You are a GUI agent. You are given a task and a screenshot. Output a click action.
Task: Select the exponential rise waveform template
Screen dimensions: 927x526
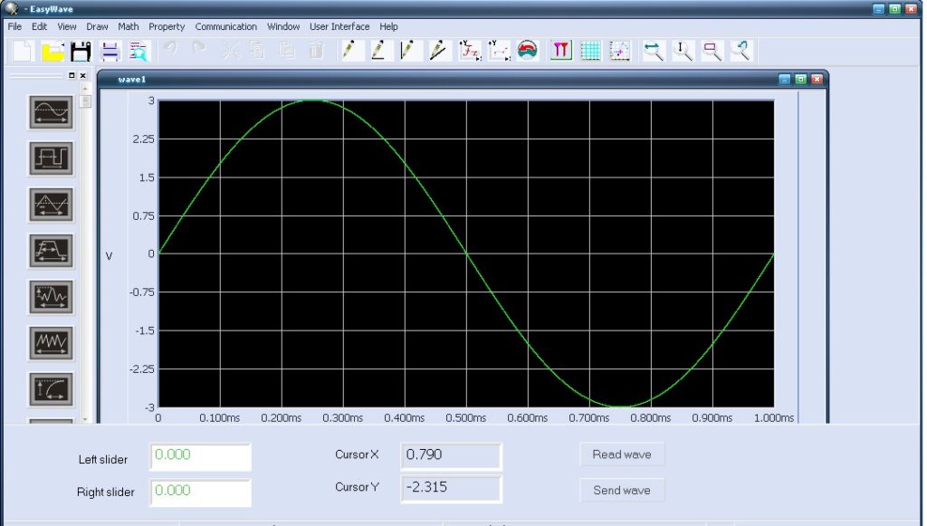[x=52, y=387]
